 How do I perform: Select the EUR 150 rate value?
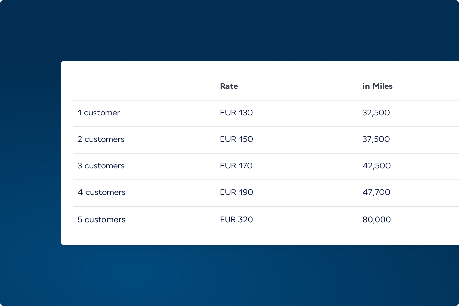(236, 139)
